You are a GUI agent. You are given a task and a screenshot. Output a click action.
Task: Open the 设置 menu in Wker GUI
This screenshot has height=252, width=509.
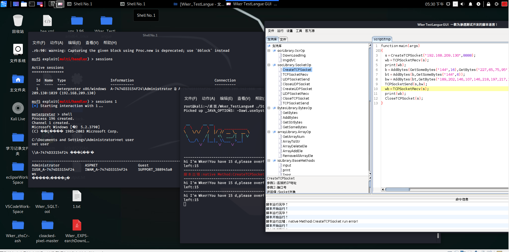pos(289,31)
